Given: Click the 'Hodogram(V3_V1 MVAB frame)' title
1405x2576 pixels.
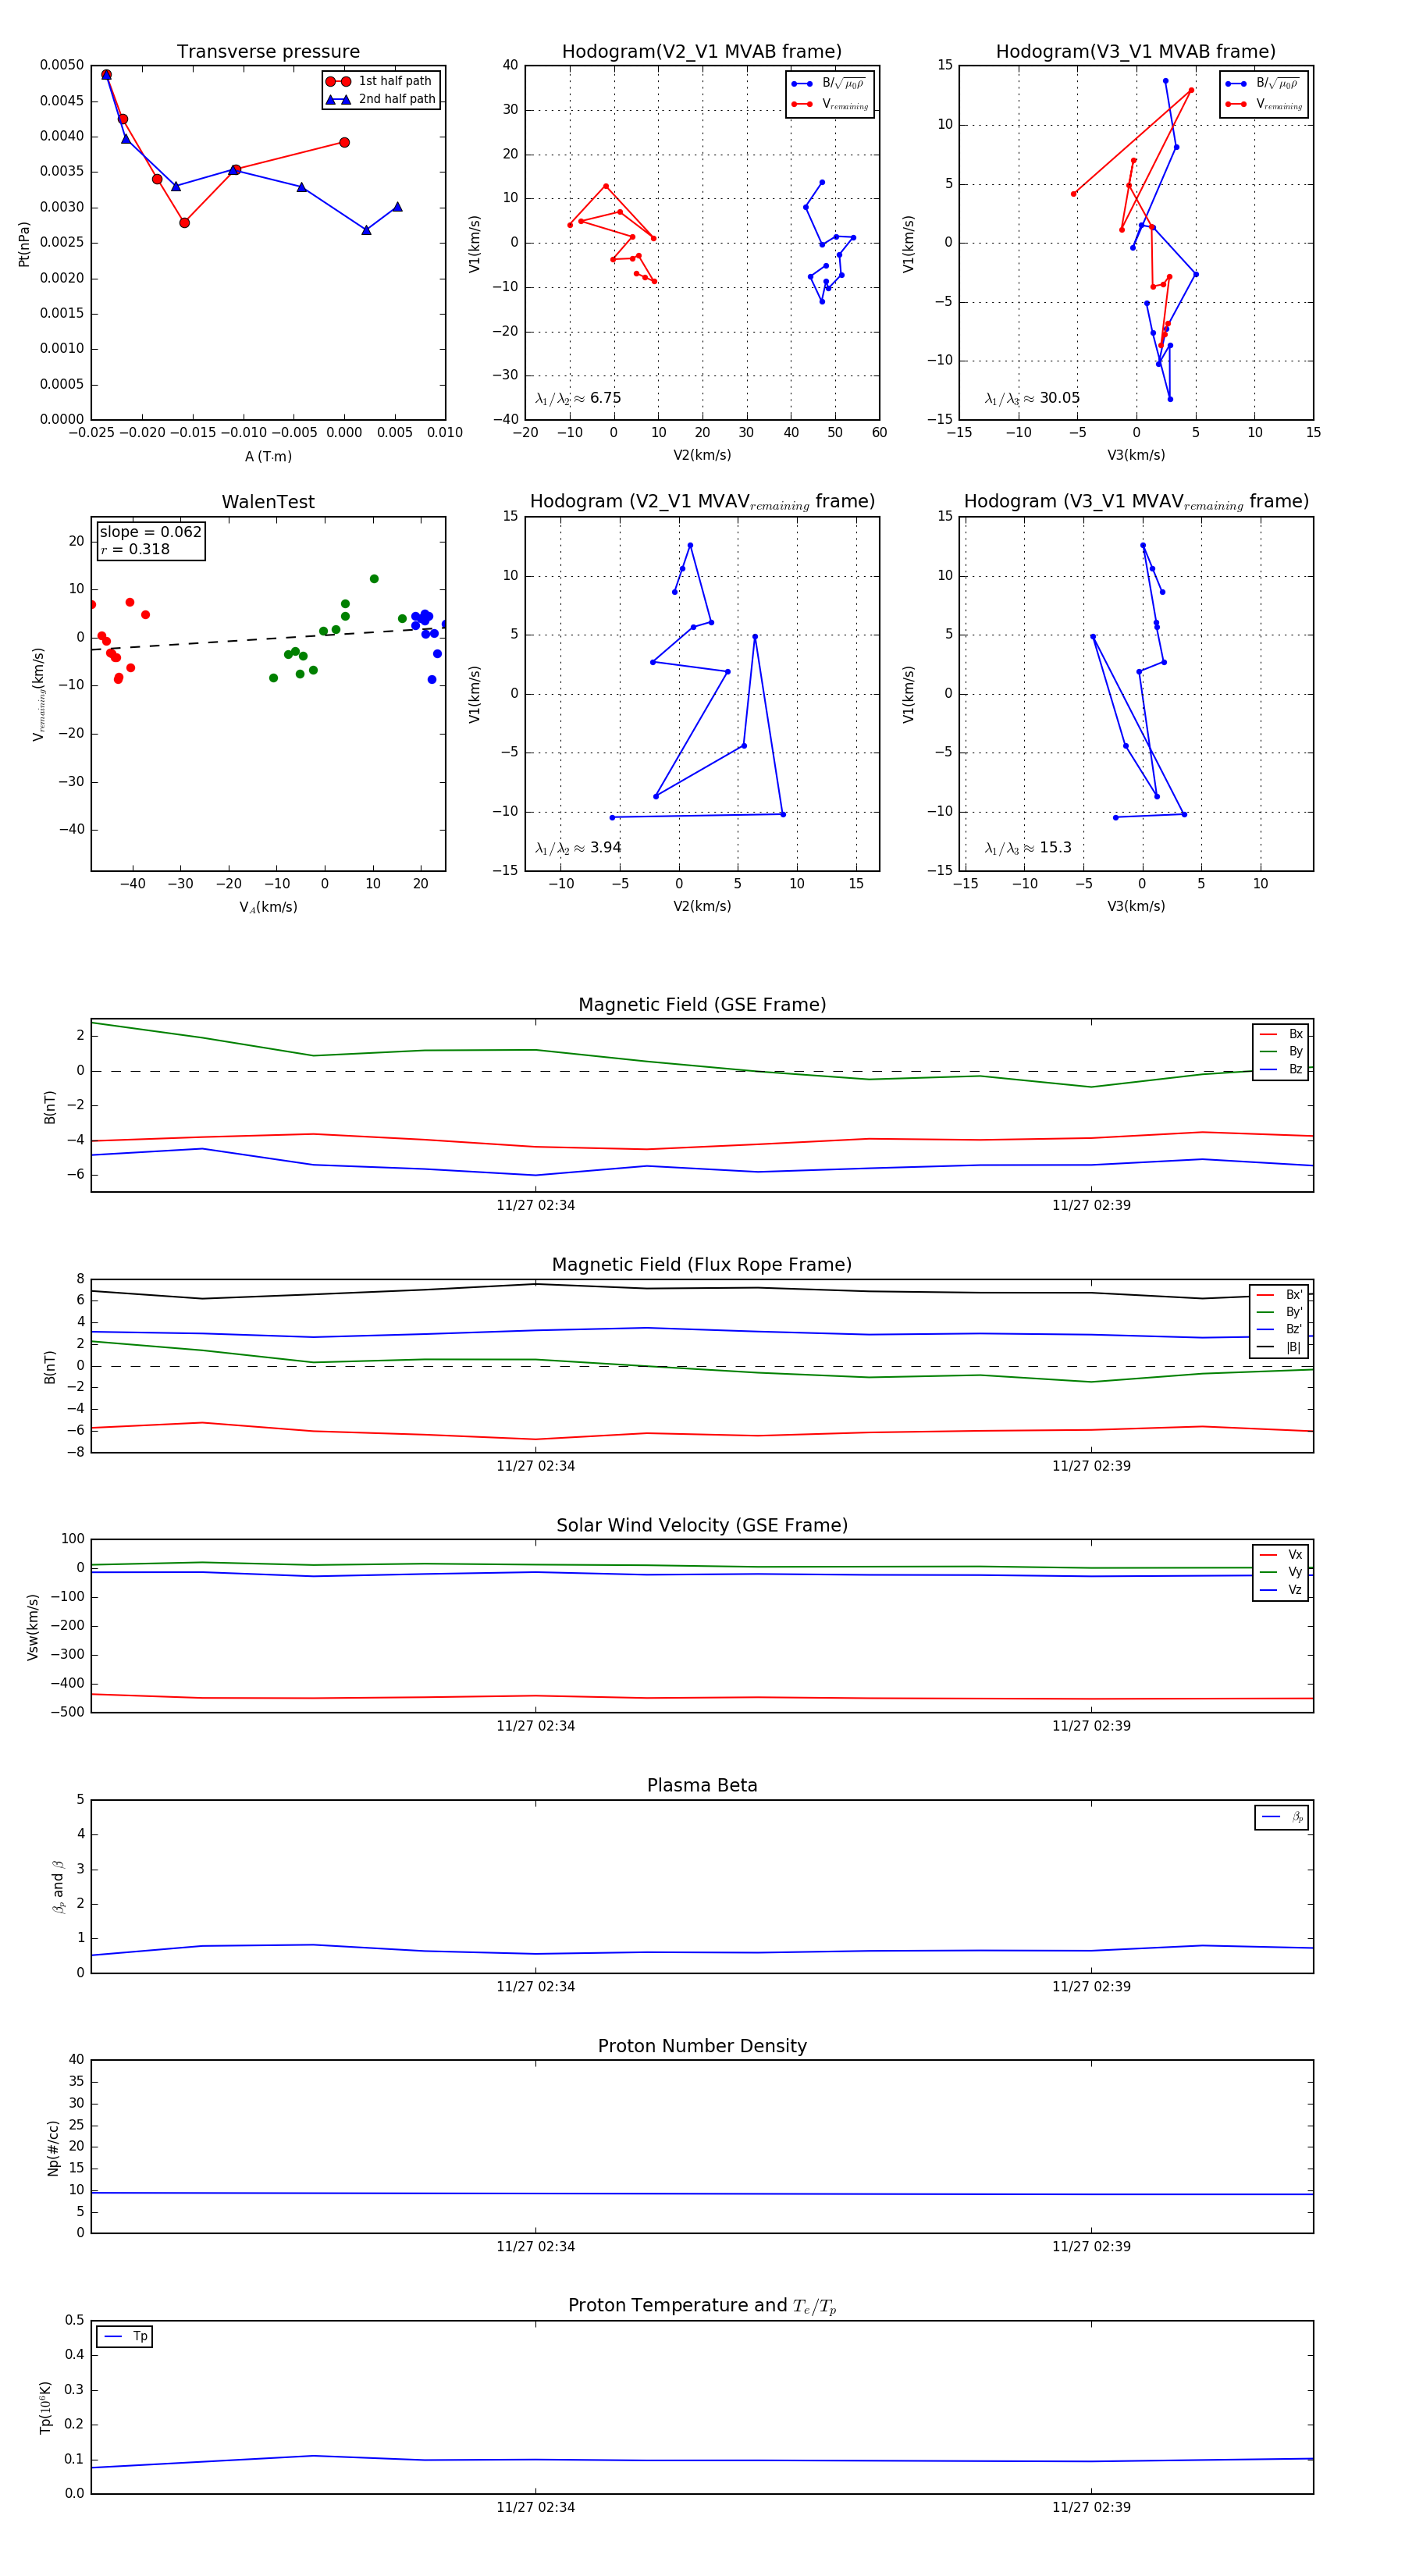Looking at the screenshot, I should [1136, 52].
